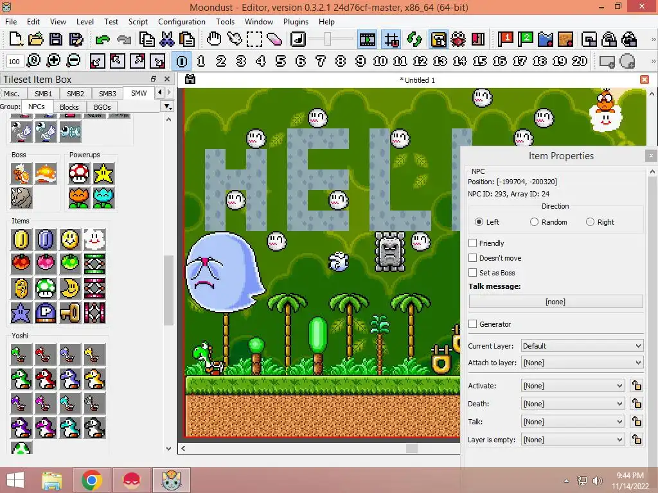Open the Plugins menu
The image size is (658, 493).
tap(296, 21)
